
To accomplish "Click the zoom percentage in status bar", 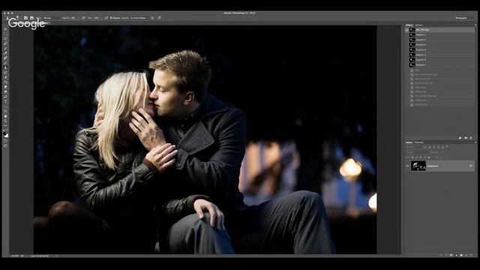I will tap(14, 256).
